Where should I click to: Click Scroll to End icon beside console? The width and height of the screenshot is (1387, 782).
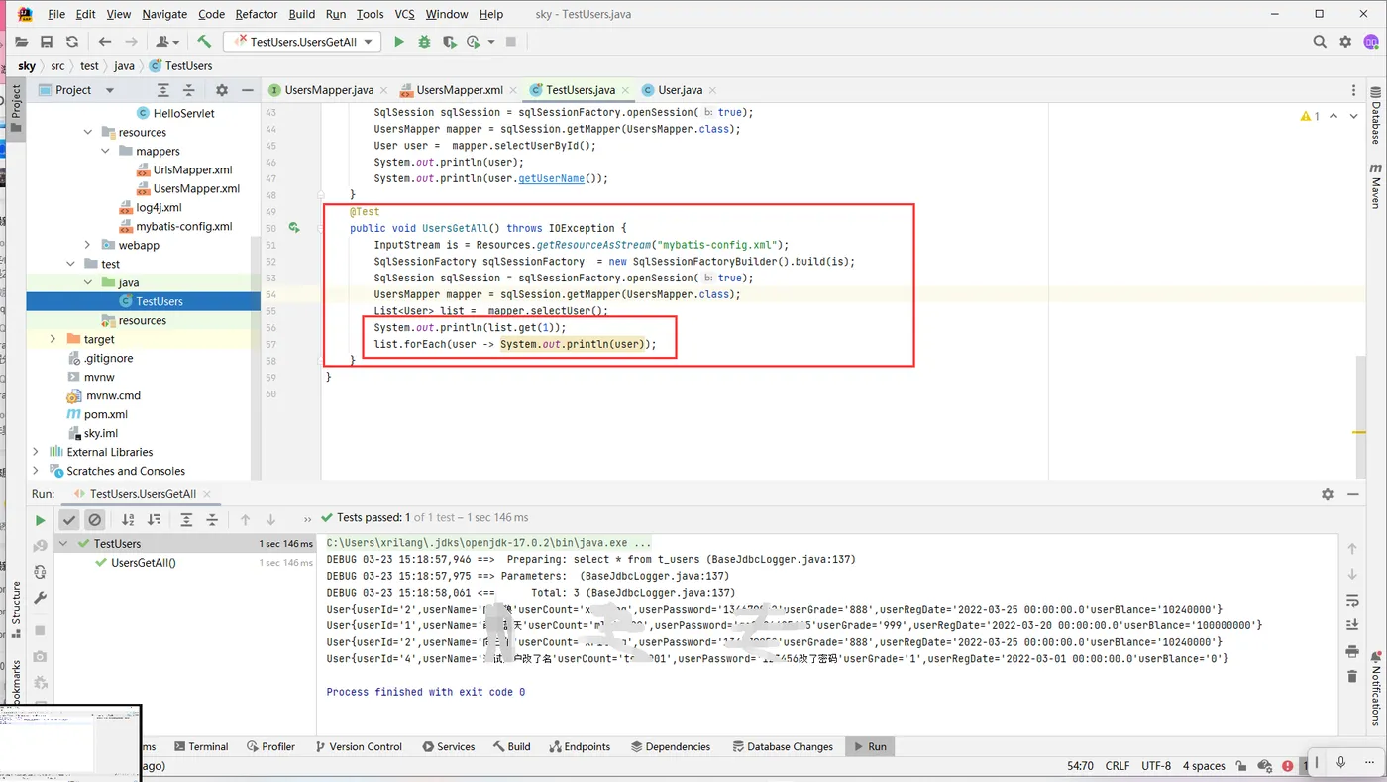pyautogui.click(x=1352, y=625)
